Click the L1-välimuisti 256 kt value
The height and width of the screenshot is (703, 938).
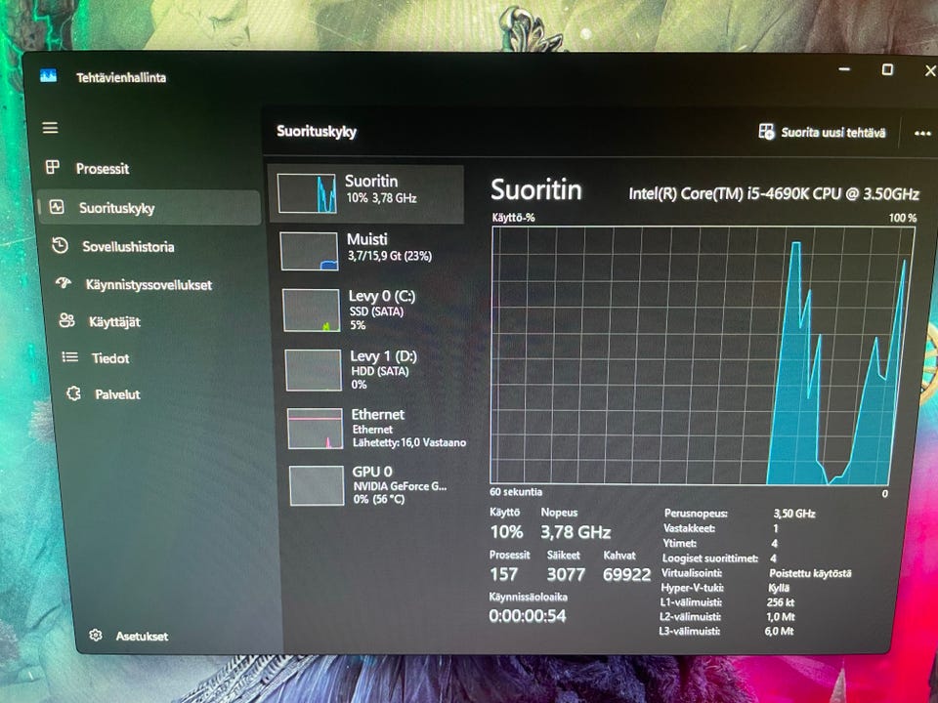pyautogui.click(x=780, y=602)
